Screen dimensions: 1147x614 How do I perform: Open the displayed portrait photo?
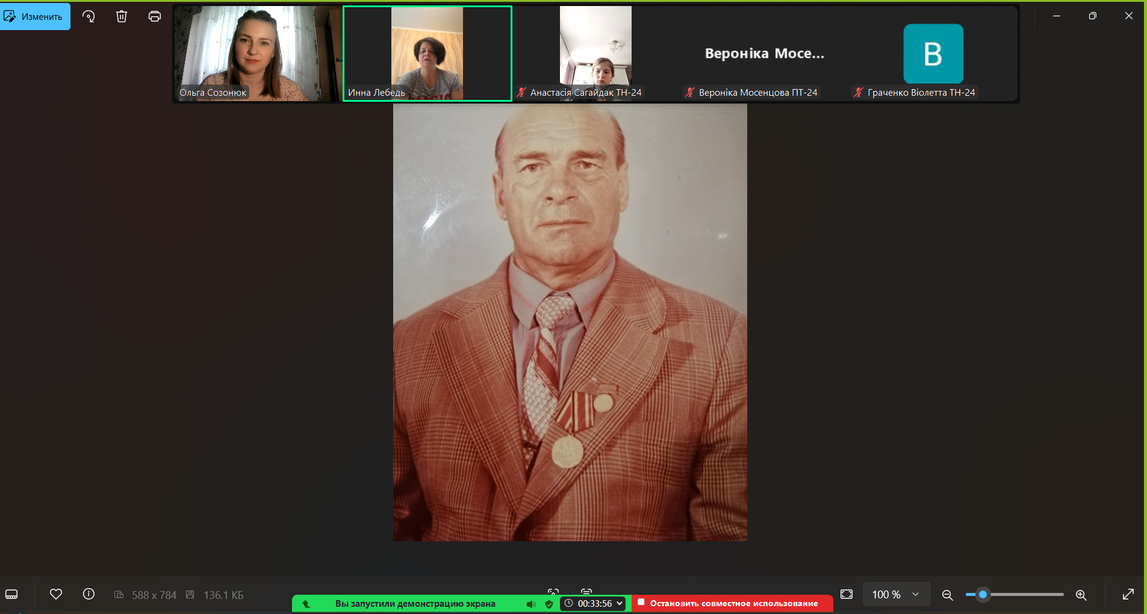pyautogui.click(x=570, y=322)
